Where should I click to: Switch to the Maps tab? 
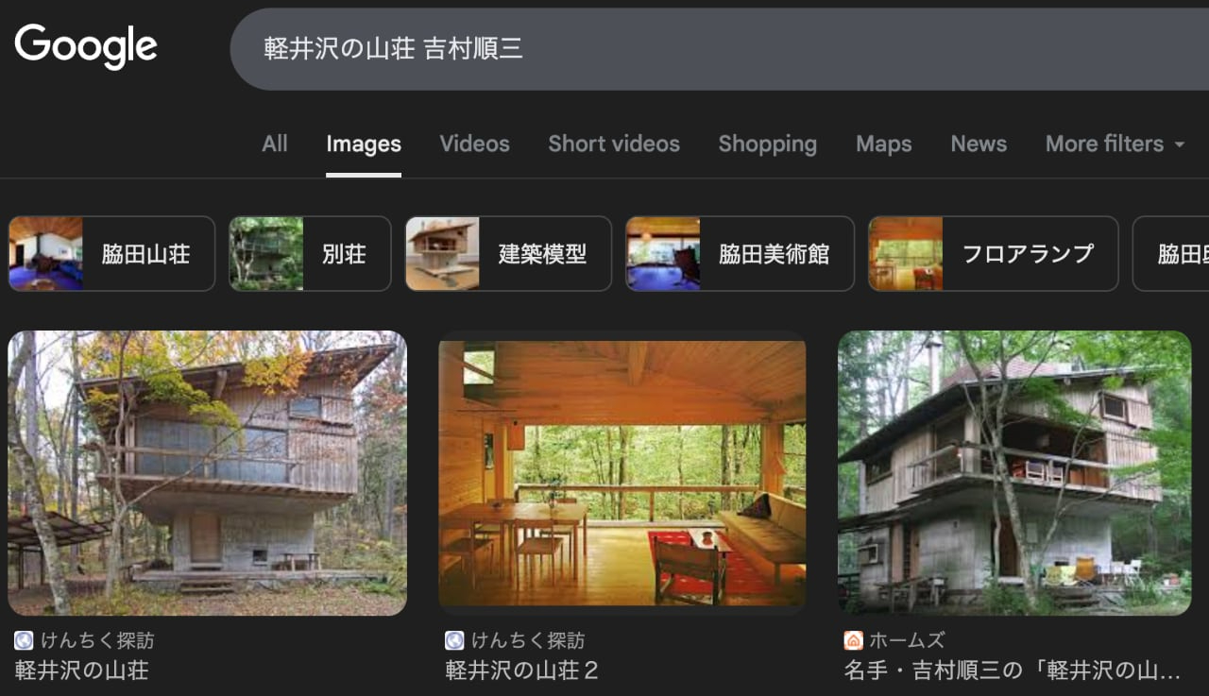[884, 144]
